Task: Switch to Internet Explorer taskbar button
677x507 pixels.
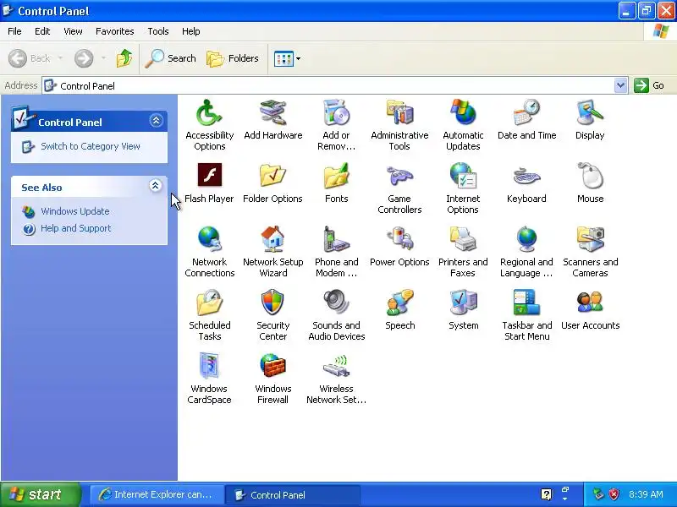Action: click(x=156, y=494)
